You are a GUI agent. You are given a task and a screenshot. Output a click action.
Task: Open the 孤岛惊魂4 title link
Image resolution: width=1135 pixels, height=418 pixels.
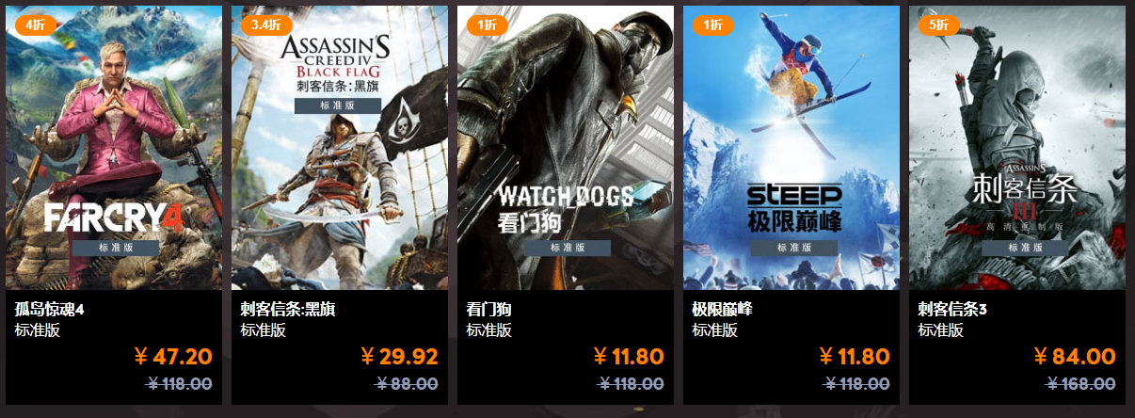[50, 309]
